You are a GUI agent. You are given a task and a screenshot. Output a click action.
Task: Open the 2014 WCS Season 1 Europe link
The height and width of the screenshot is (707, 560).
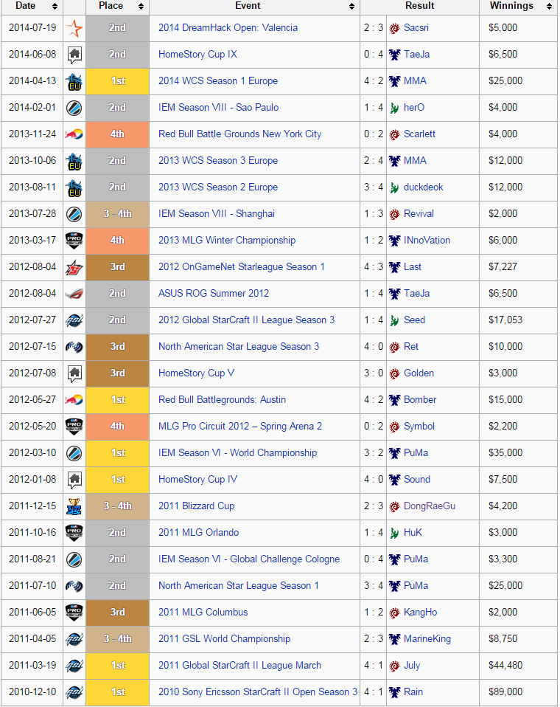pos(218,80)
